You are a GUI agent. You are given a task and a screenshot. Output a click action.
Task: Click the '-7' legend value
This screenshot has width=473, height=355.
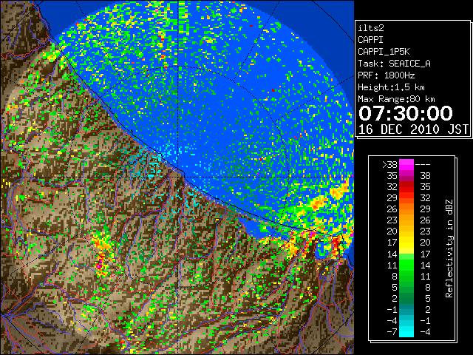click(392, 332)
